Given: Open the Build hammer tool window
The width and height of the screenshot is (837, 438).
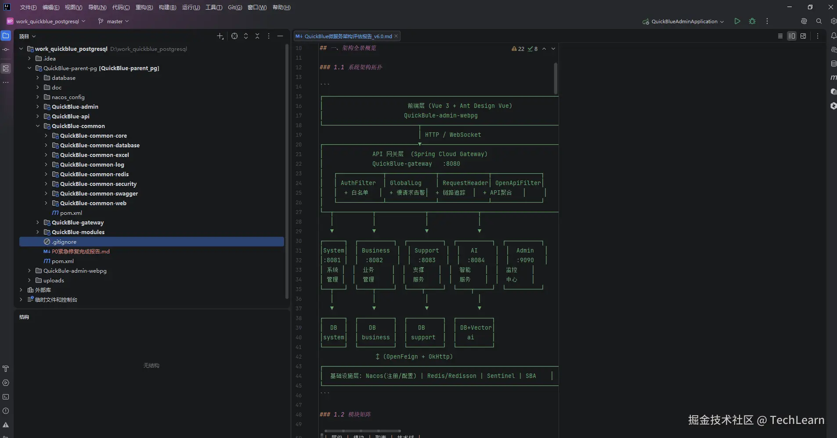Looking at the screenshot, I should 6,369.
